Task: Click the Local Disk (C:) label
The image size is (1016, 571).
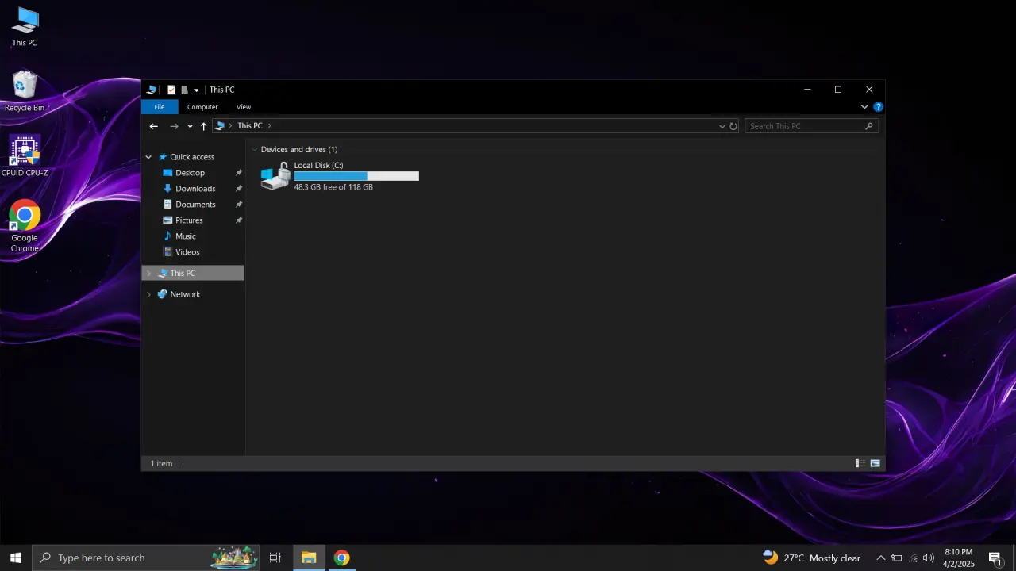Action: click(x=318, y=165)
